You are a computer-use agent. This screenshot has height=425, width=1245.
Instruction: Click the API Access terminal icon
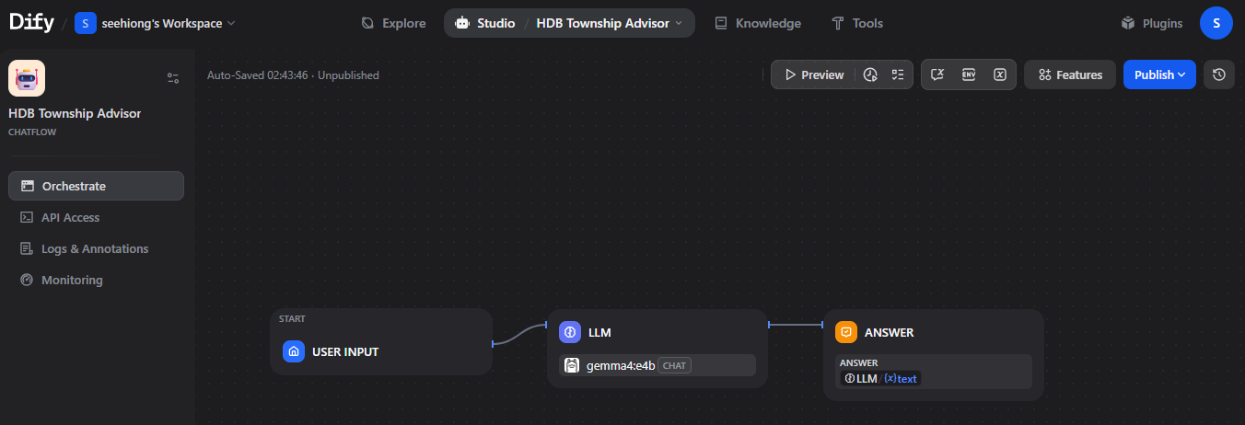click(x=27, y=217)
